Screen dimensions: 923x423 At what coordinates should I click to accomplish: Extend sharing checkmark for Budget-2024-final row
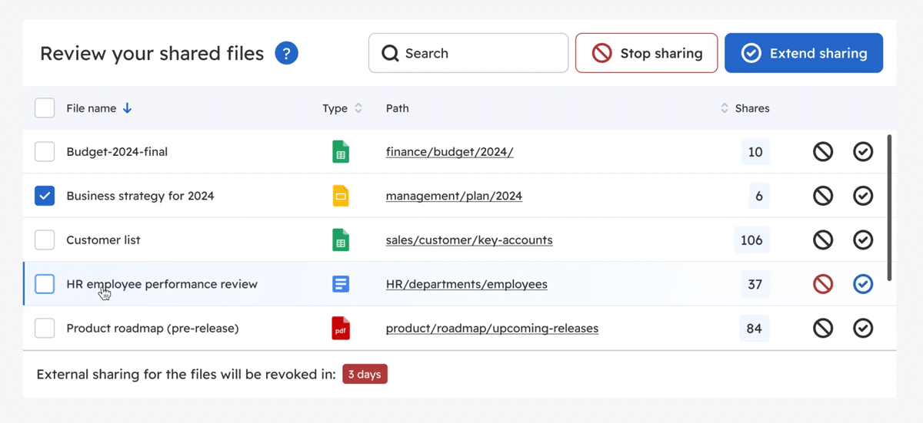click(x=863, y=152)
